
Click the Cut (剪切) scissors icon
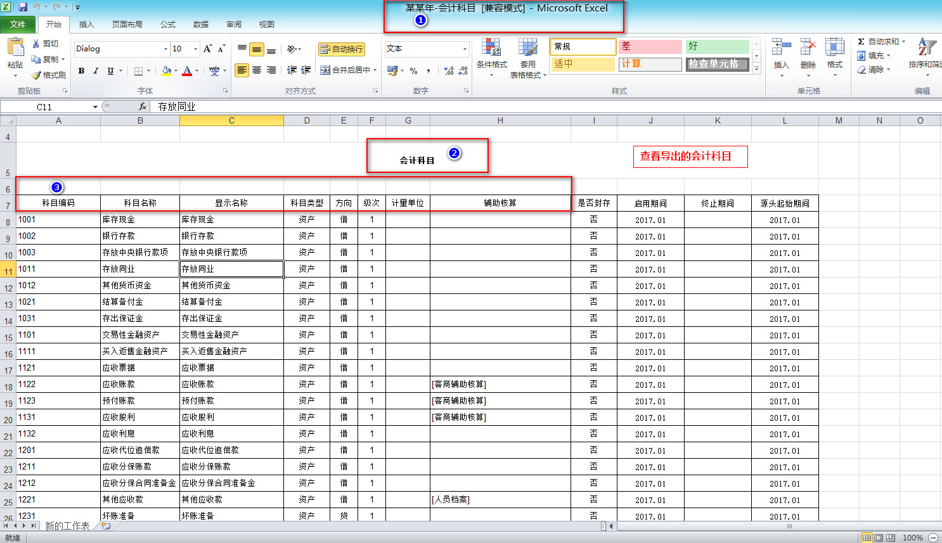coord(36,44)
